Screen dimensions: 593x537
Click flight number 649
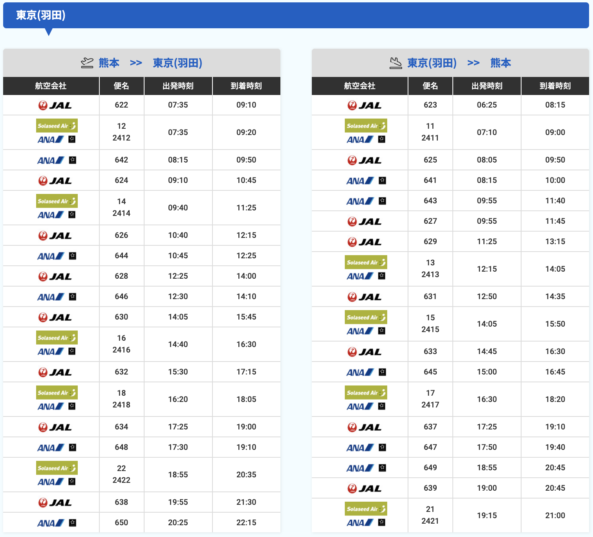click(430, 468)
